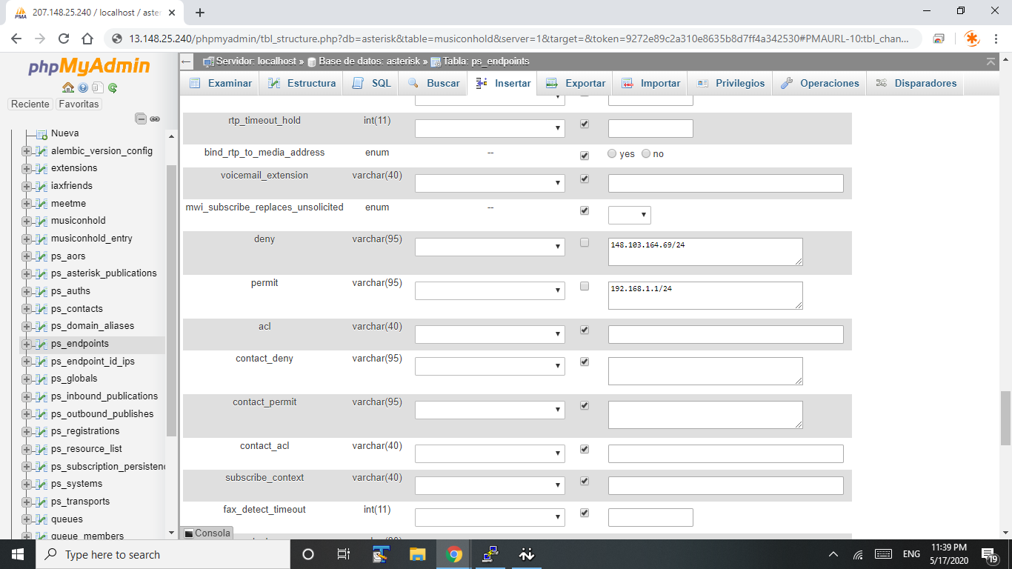Go to phpMyAdmin home via house icon

point(68,87)
